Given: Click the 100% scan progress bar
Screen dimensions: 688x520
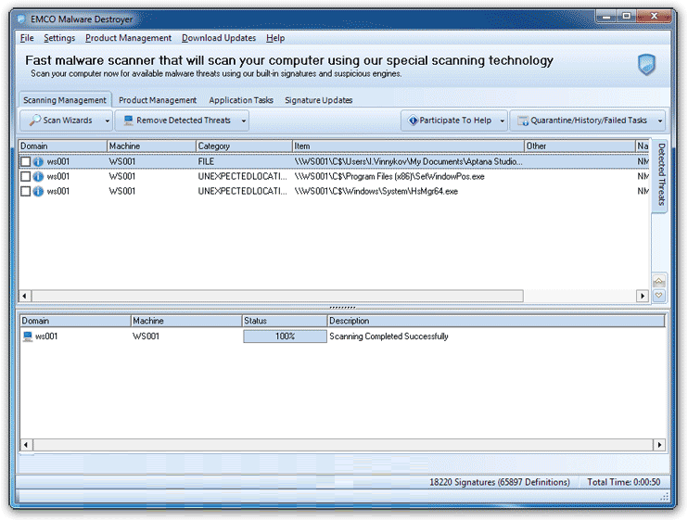Looking at the screenshot, I should [x=285, y=336].
